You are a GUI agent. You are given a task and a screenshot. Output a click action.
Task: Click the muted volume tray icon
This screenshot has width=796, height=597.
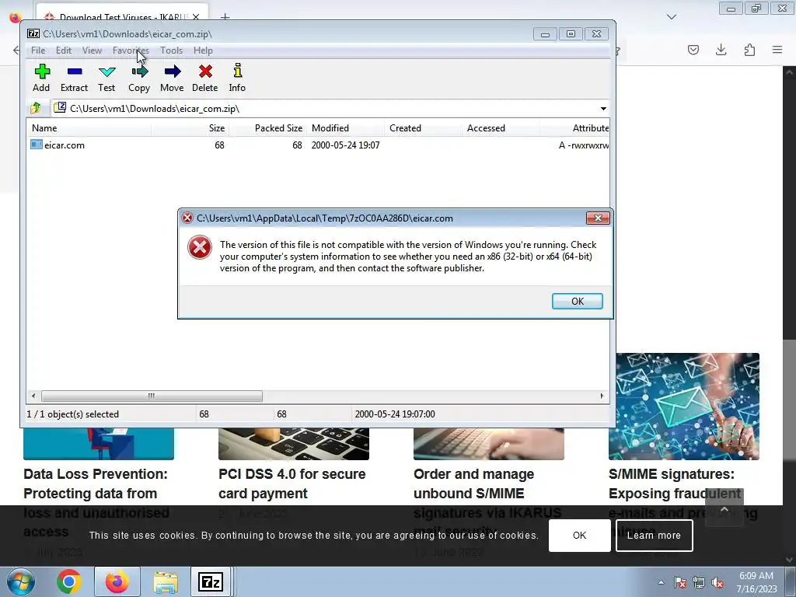click(717, 582)
